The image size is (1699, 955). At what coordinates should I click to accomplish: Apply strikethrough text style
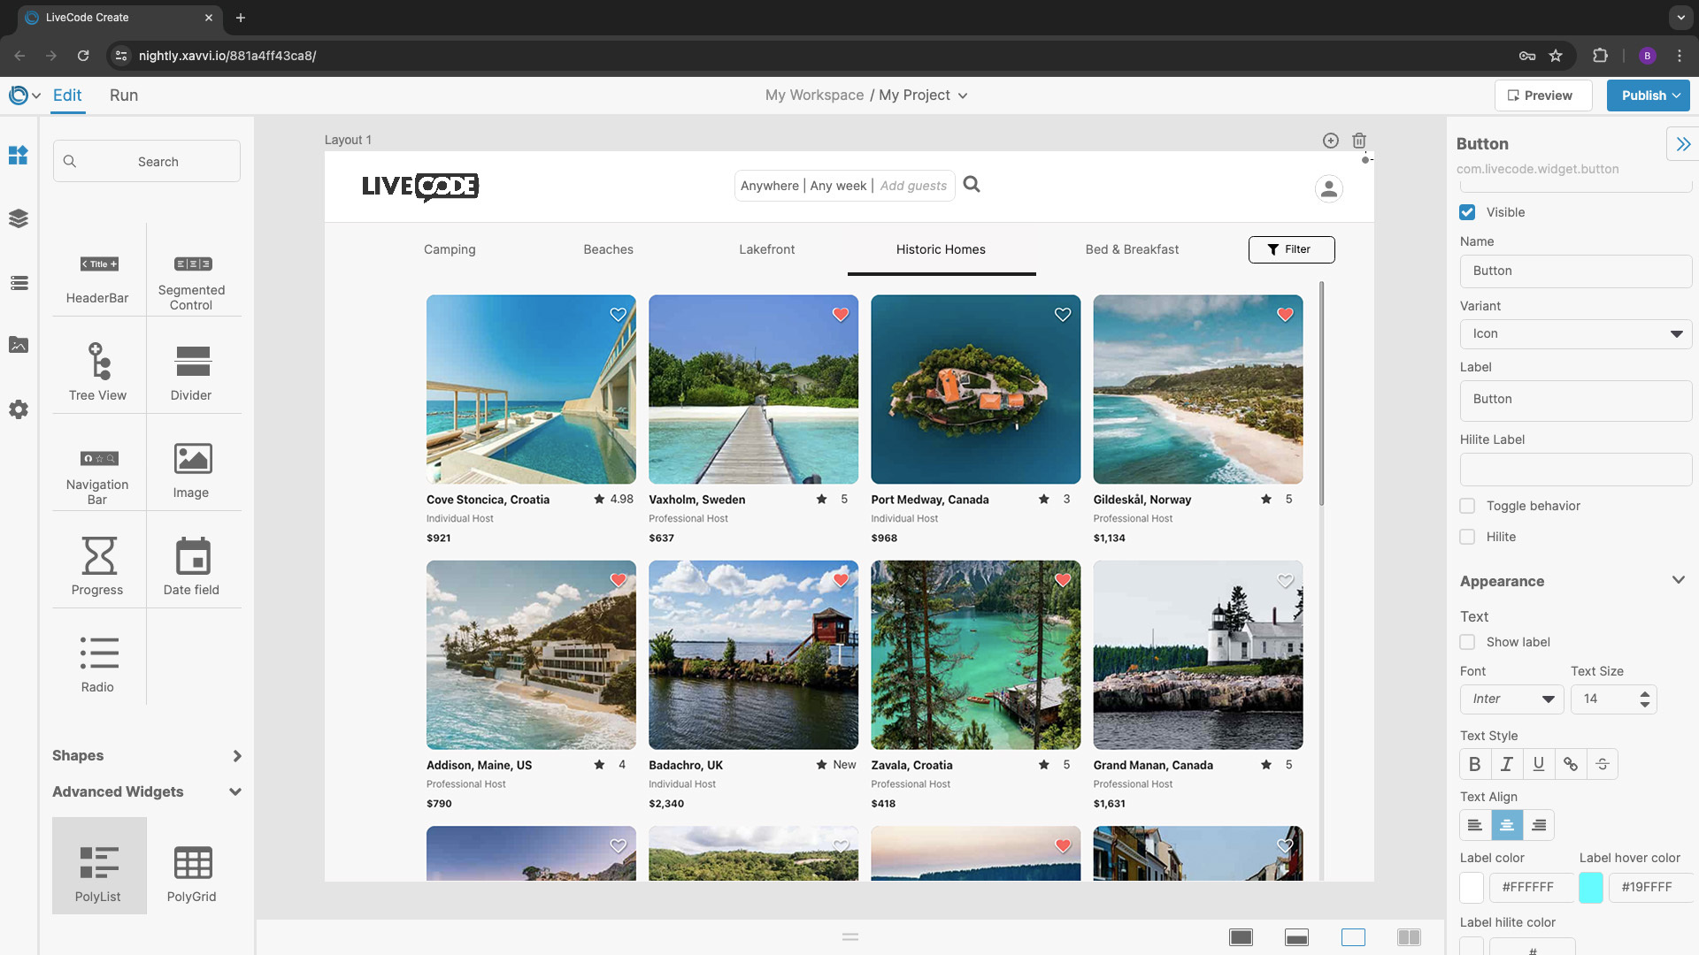pos(1602,764)
